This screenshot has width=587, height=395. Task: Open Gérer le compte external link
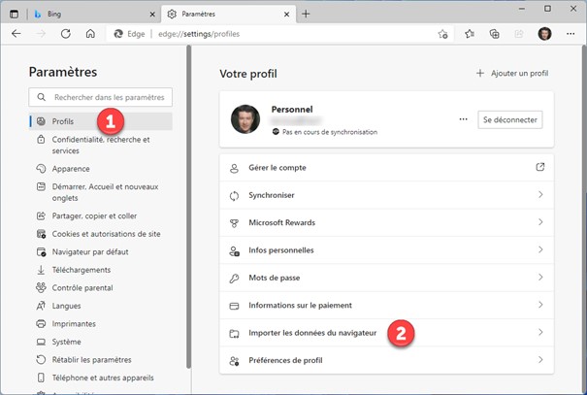click(540, 168)
